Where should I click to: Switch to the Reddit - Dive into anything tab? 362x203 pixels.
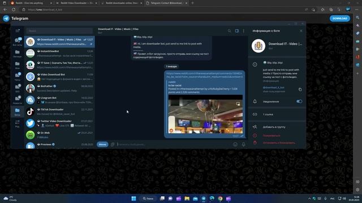pos(31,3)
